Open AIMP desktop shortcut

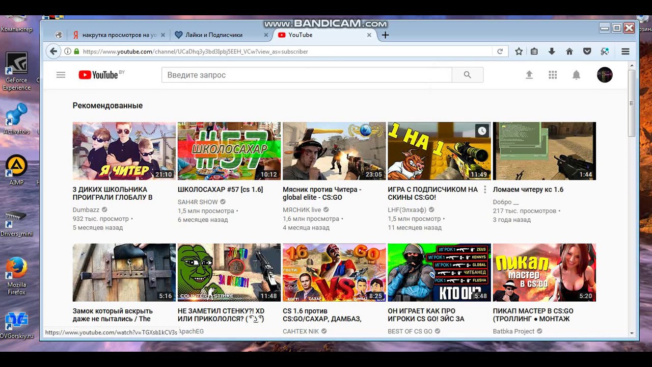point(16,171)
